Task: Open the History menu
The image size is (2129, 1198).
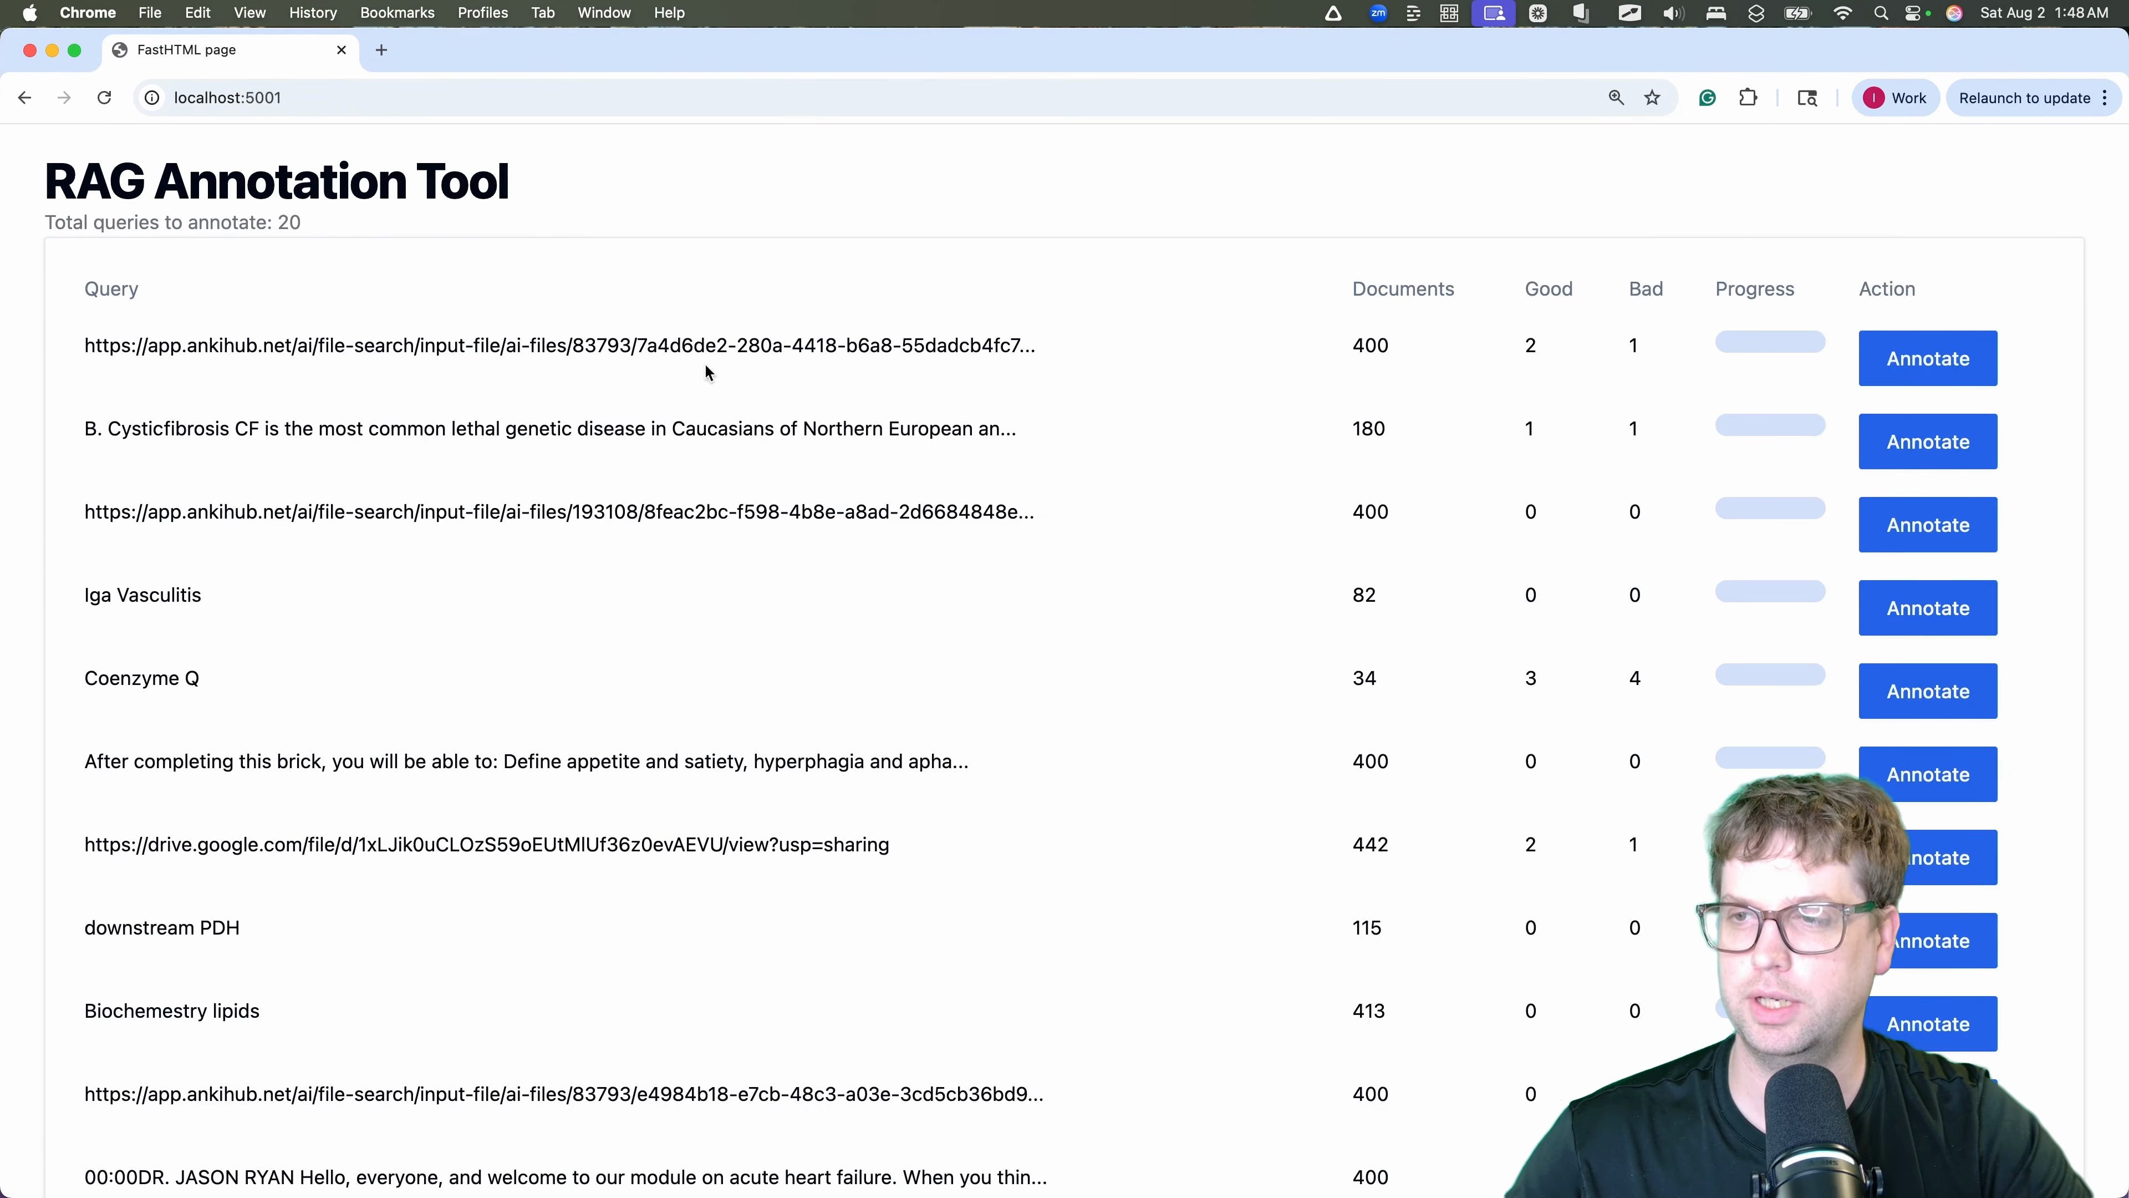Action: (x=312, y=13)
